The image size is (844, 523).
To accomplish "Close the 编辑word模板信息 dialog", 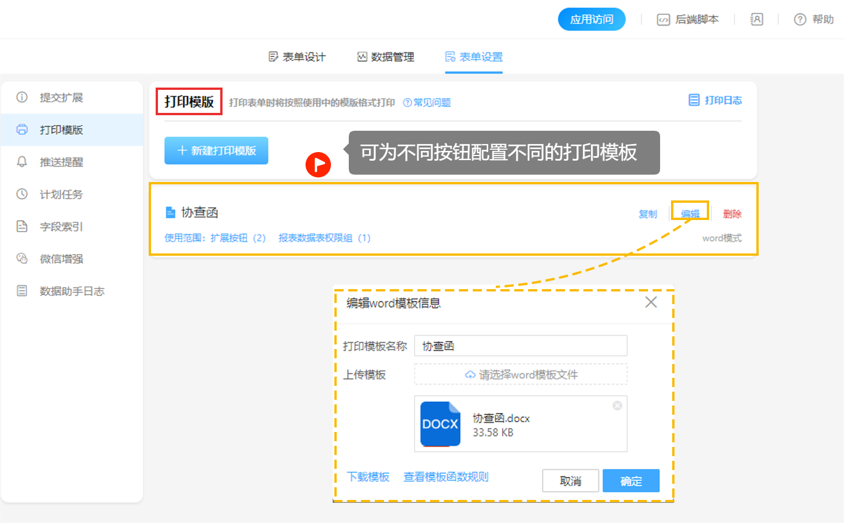I will tap(651, 302).
